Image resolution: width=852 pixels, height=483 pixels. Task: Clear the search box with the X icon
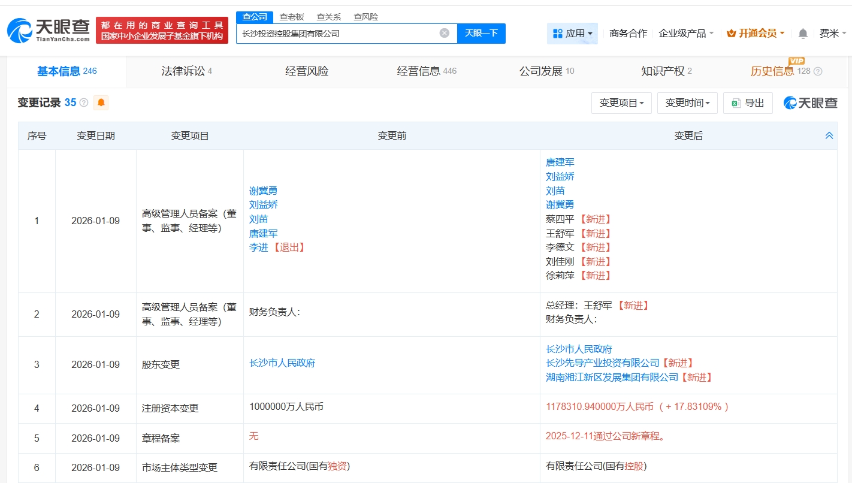coord(444,33)
